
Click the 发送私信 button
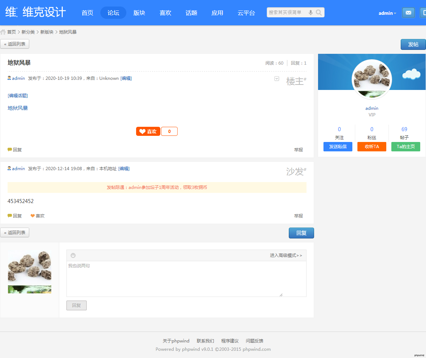338,147
